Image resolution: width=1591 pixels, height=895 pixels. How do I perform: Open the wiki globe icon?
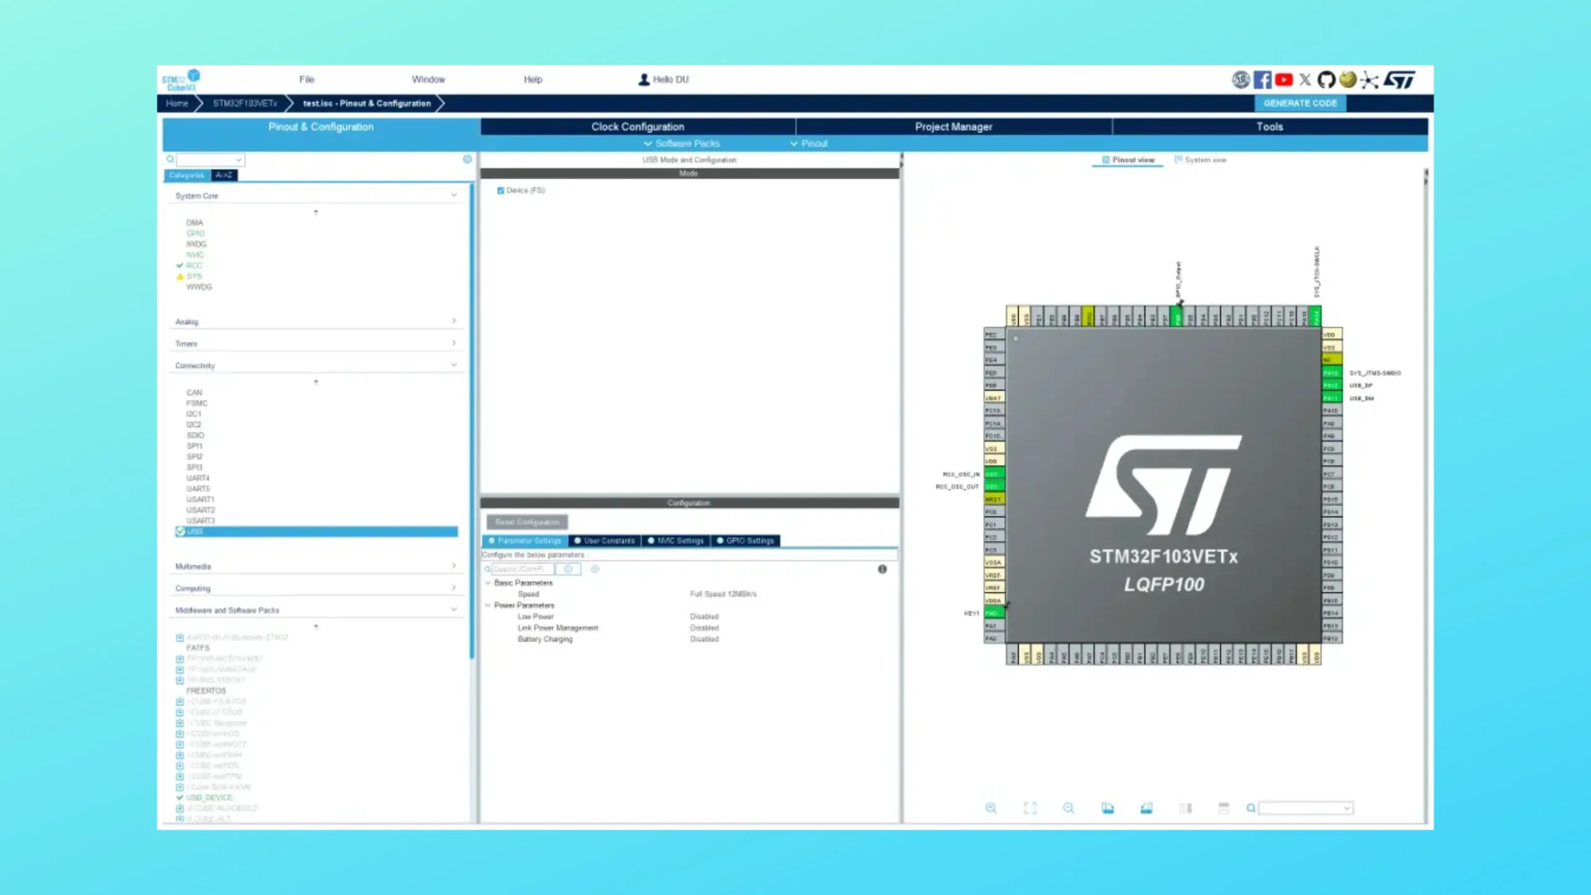click(x=1347, y=80)
